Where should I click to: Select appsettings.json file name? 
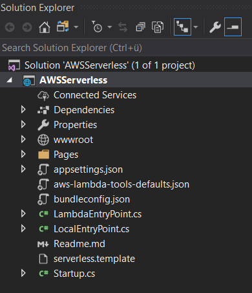[x=89, y=169]
